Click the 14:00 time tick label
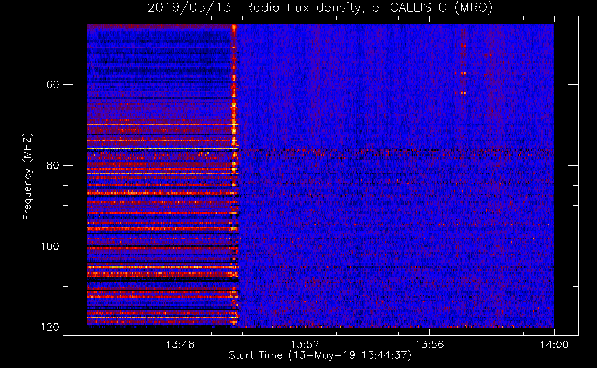The image size is (597, 368). click(x=554, y=344)
